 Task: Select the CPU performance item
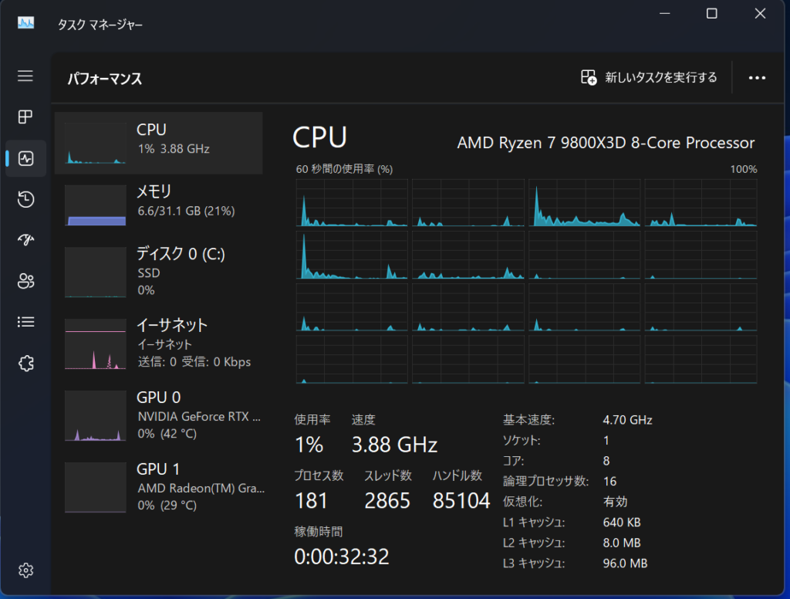pos(159,144)
